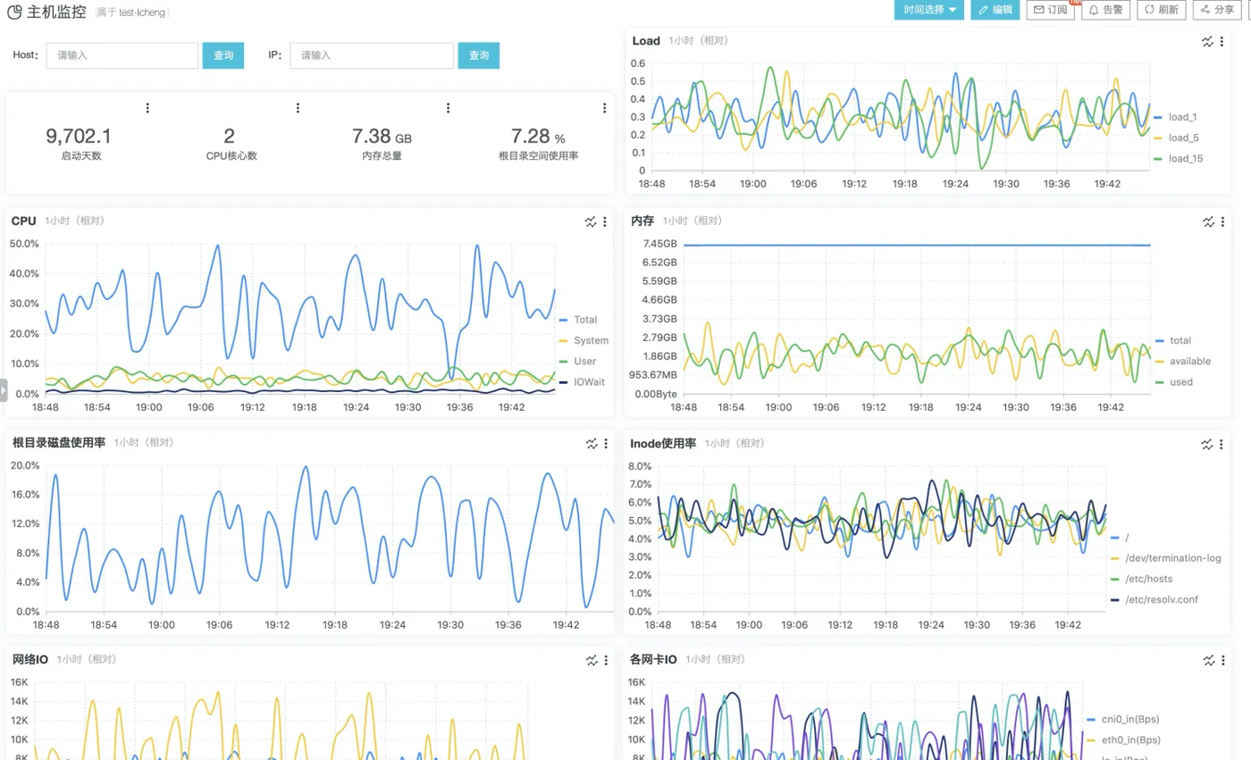Click the 9,702.1 启动天数 value
The image size is (1251, 760).
tap(79, 136)
